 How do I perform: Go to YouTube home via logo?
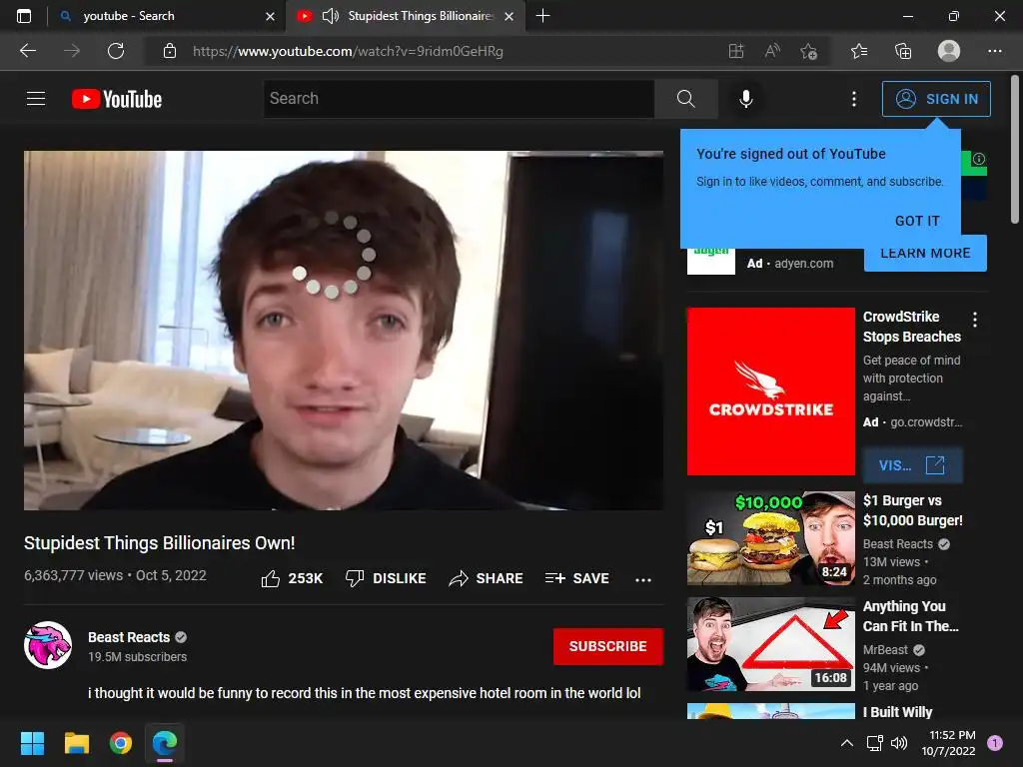click(x=117, y=99)
